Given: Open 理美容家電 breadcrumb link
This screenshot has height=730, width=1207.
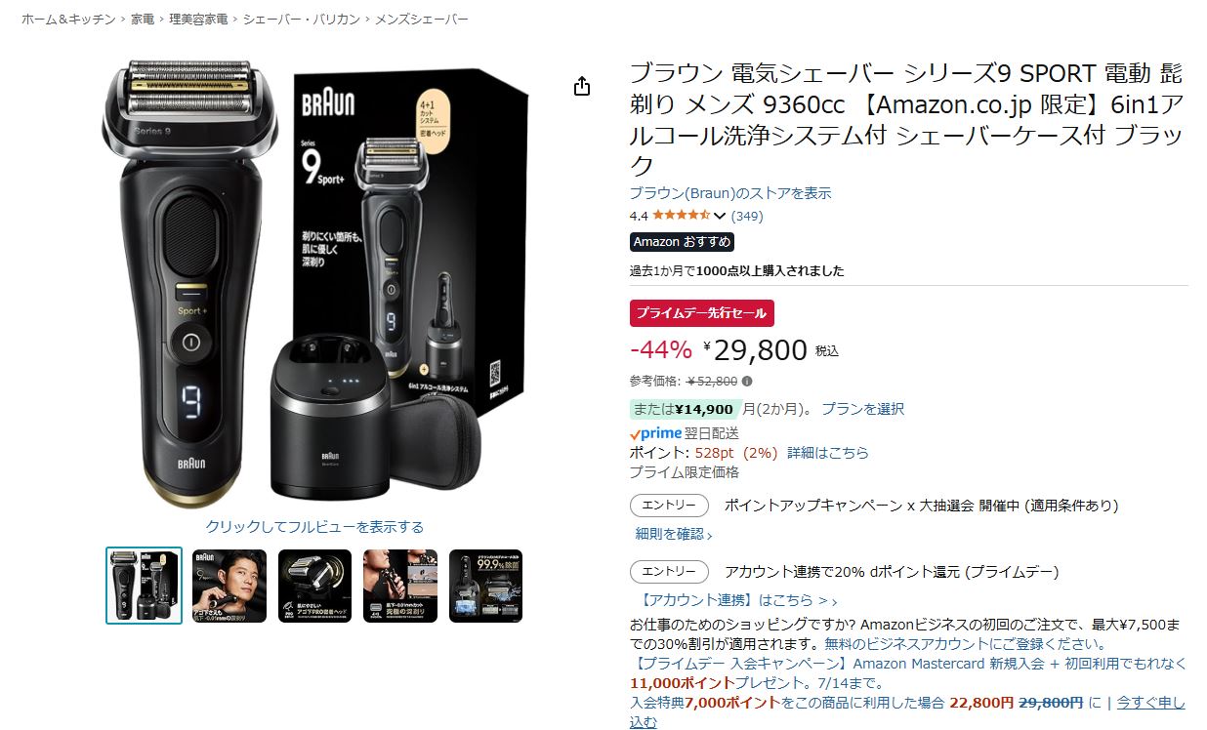Looking at the screenshot, I should pyautogui.click(x=198, y=20).
